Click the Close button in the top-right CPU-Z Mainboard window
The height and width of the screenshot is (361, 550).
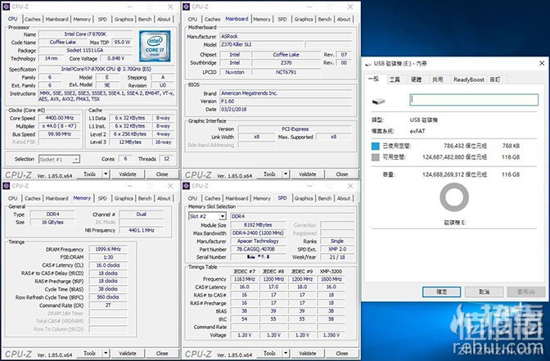click(x=341, y=174)
